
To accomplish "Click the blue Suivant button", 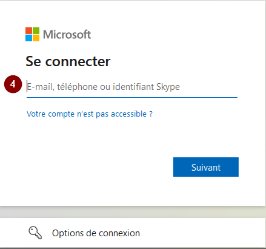I will (206, 167).
